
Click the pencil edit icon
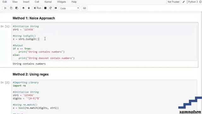click(184, 2)
